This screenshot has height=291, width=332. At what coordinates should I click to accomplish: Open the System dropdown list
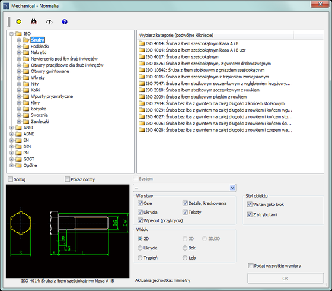232,188
